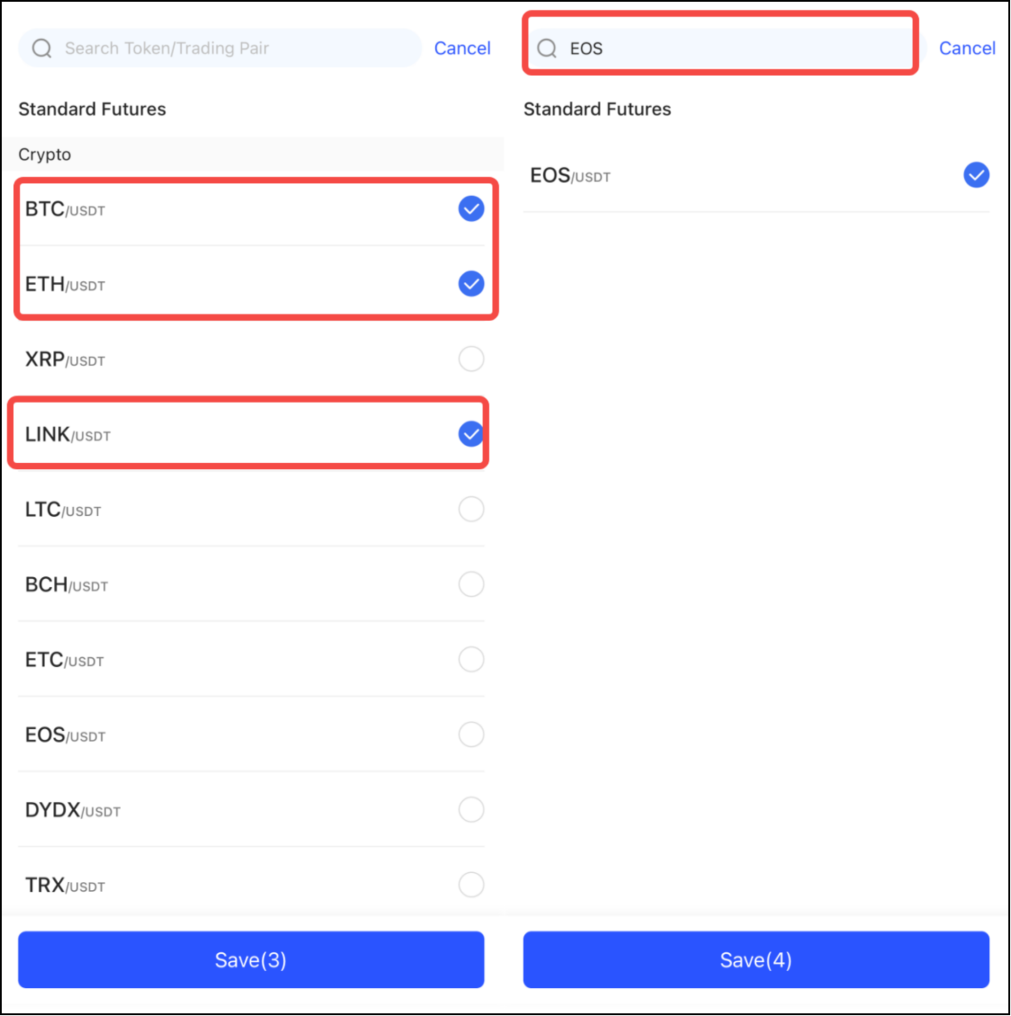Tick the ETC/USDT selection circle

(x=471, y=660)
